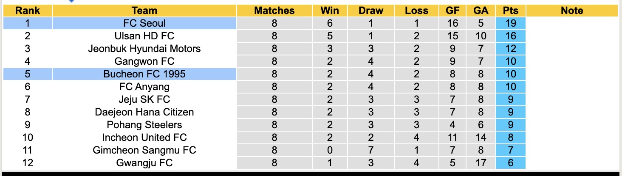The image size is (622, 176).
Task: Select the Gimcheon Sangmu FC team
Action: 144,150
